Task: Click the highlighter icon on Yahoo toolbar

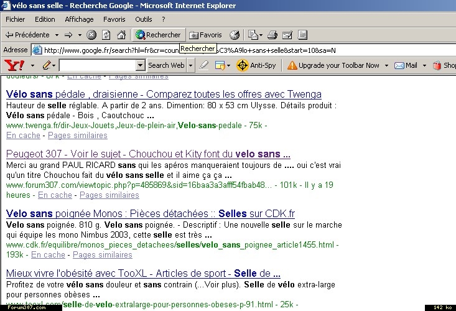Action: (203, 65)
